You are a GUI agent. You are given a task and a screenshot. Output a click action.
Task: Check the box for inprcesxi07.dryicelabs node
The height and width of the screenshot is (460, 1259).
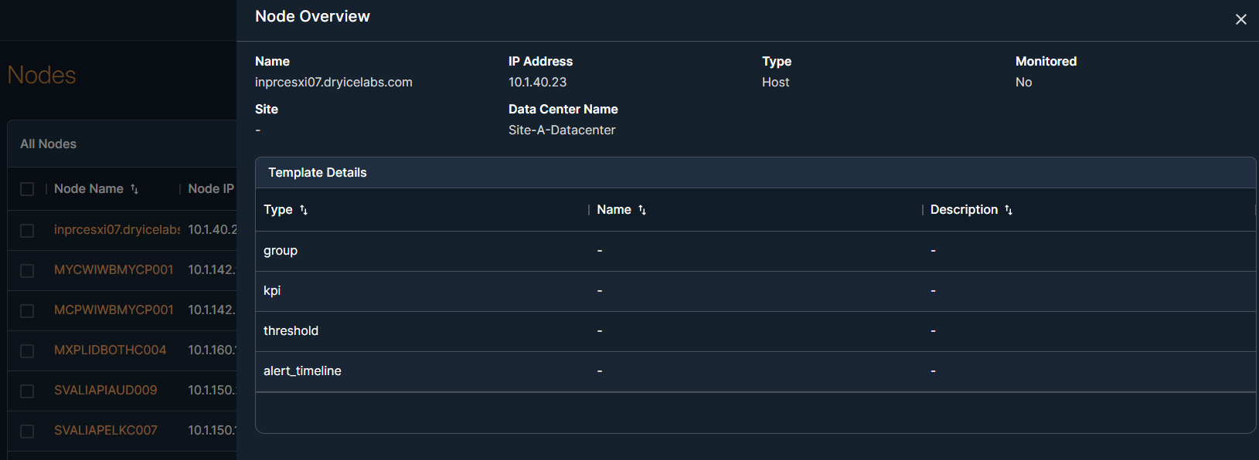point(27,230)
